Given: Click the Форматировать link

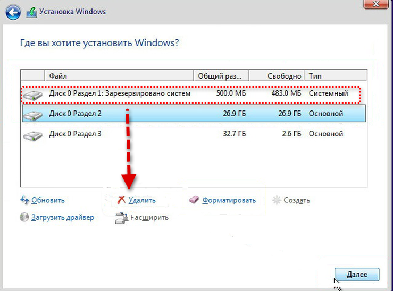Looking at the screenshot, I should pos(229,200).
